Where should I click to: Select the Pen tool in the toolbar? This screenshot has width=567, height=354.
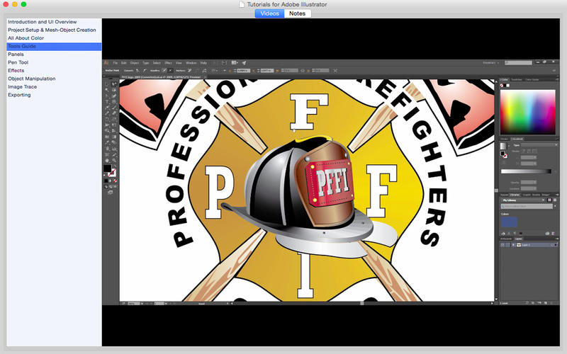click(107, 96)
